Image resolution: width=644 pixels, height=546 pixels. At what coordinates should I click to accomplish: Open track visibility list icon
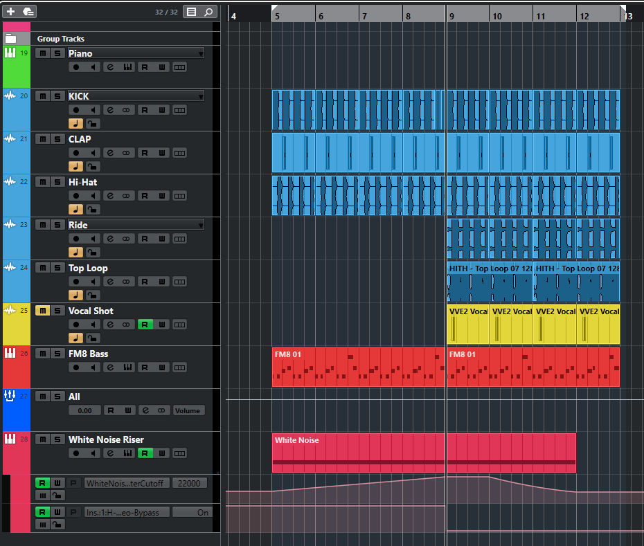point(191,12)
